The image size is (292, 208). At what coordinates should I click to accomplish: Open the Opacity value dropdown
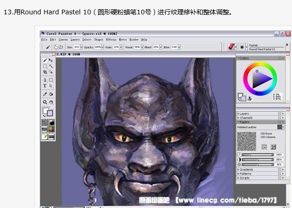pyautogui.click(x=102, y=47)
